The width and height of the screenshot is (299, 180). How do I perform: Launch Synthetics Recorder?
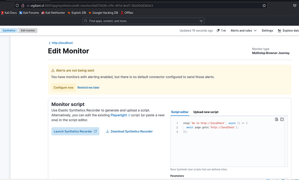pyautogui.click(x=75, y=131)
